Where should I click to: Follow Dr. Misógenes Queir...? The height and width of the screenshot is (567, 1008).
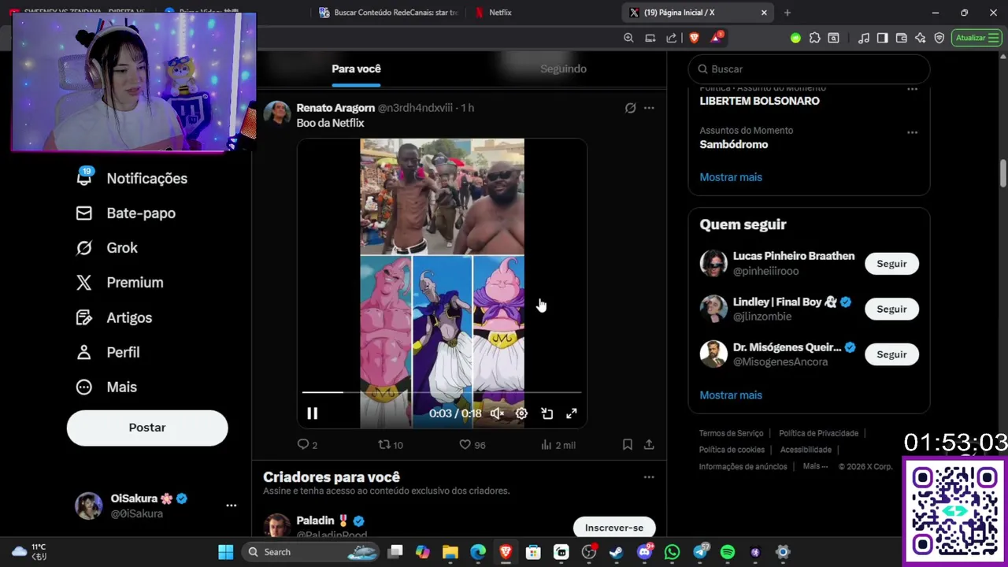click(891, 354)
